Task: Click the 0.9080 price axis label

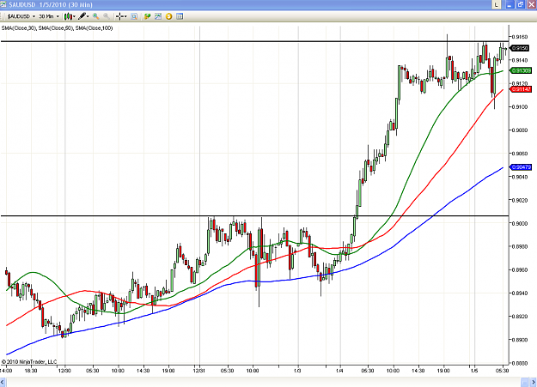Action: 520,130
